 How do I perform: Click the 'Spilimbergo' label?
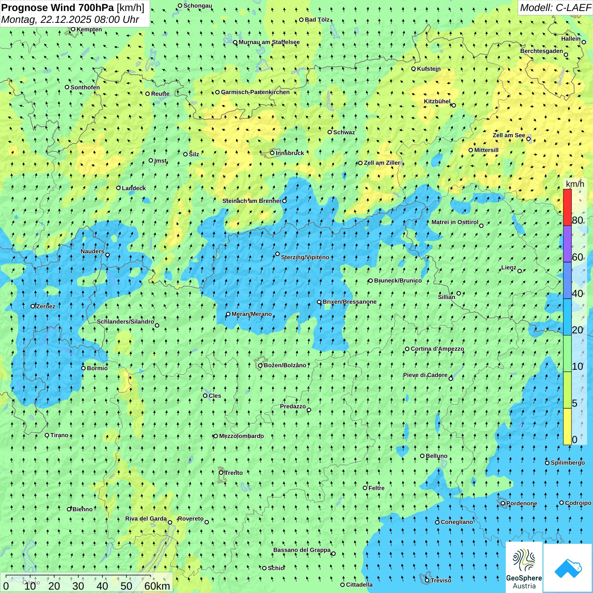568,463
